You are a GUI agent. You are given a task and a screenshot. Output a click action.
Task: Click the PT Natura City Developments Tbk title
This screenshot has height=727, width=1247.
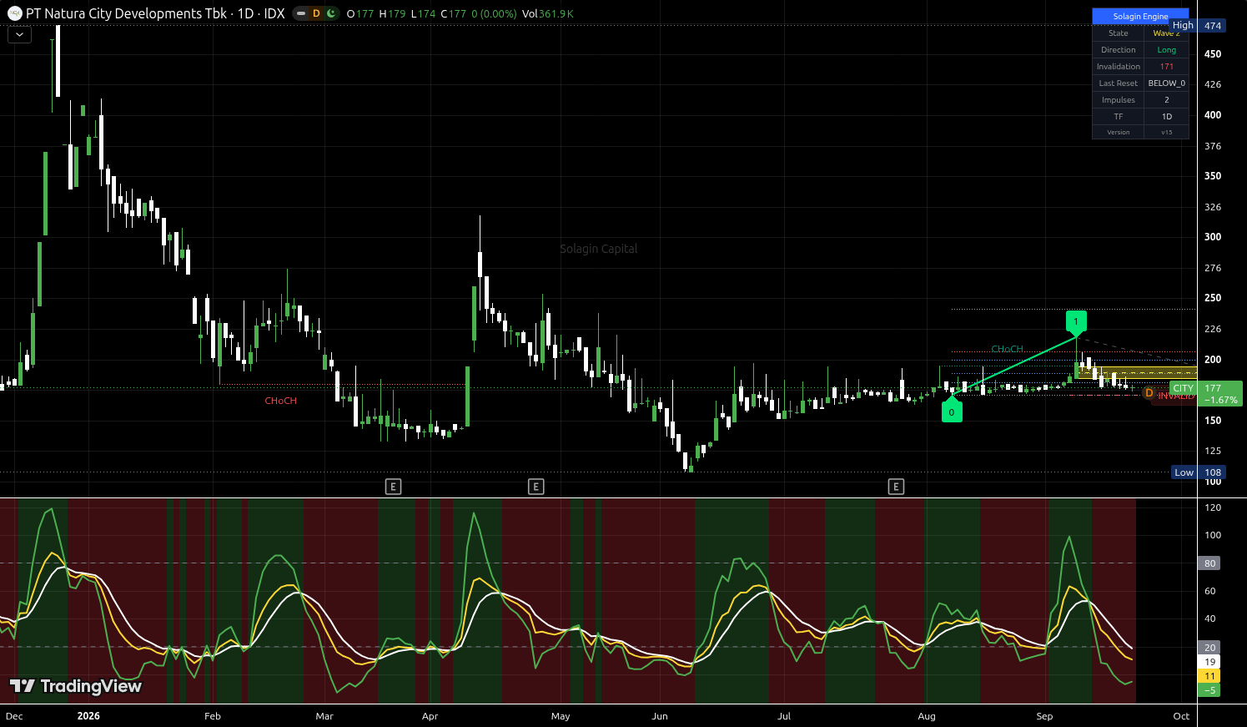126,13
